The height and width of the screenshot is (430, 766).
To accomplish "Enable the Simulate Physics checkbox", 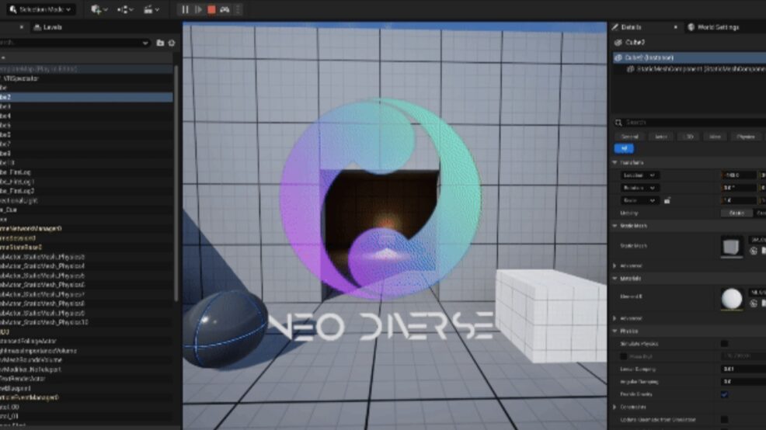I will [724, 343].
